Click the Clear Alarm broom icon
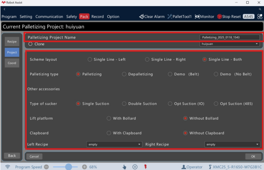This screenshot has height=170, width=264. (x=141, y=17)
